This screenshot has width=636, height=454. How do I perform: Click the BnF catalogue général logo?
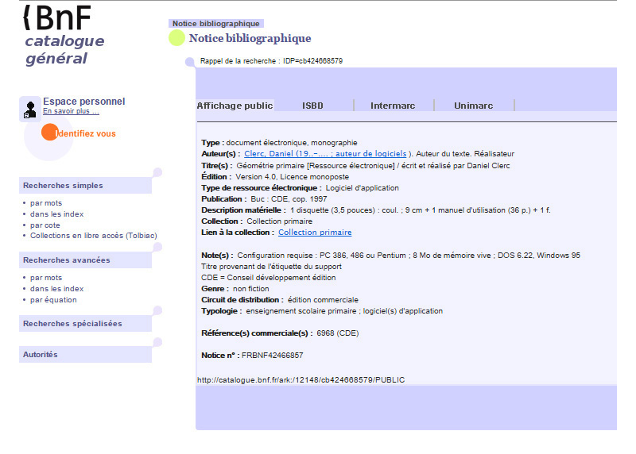point(64,35)
